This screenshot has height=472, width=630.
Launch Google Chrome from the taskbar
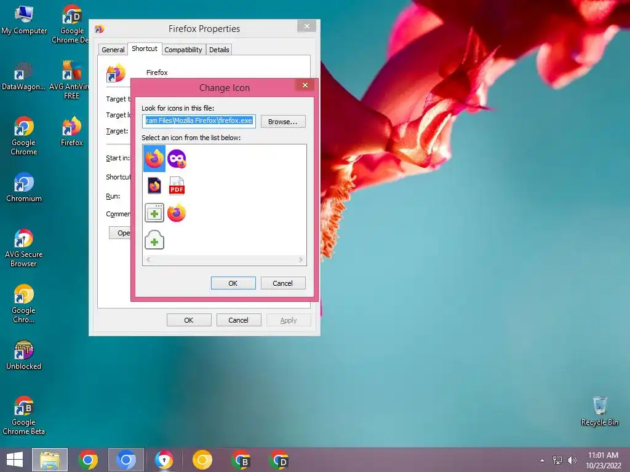click(87, 460)
